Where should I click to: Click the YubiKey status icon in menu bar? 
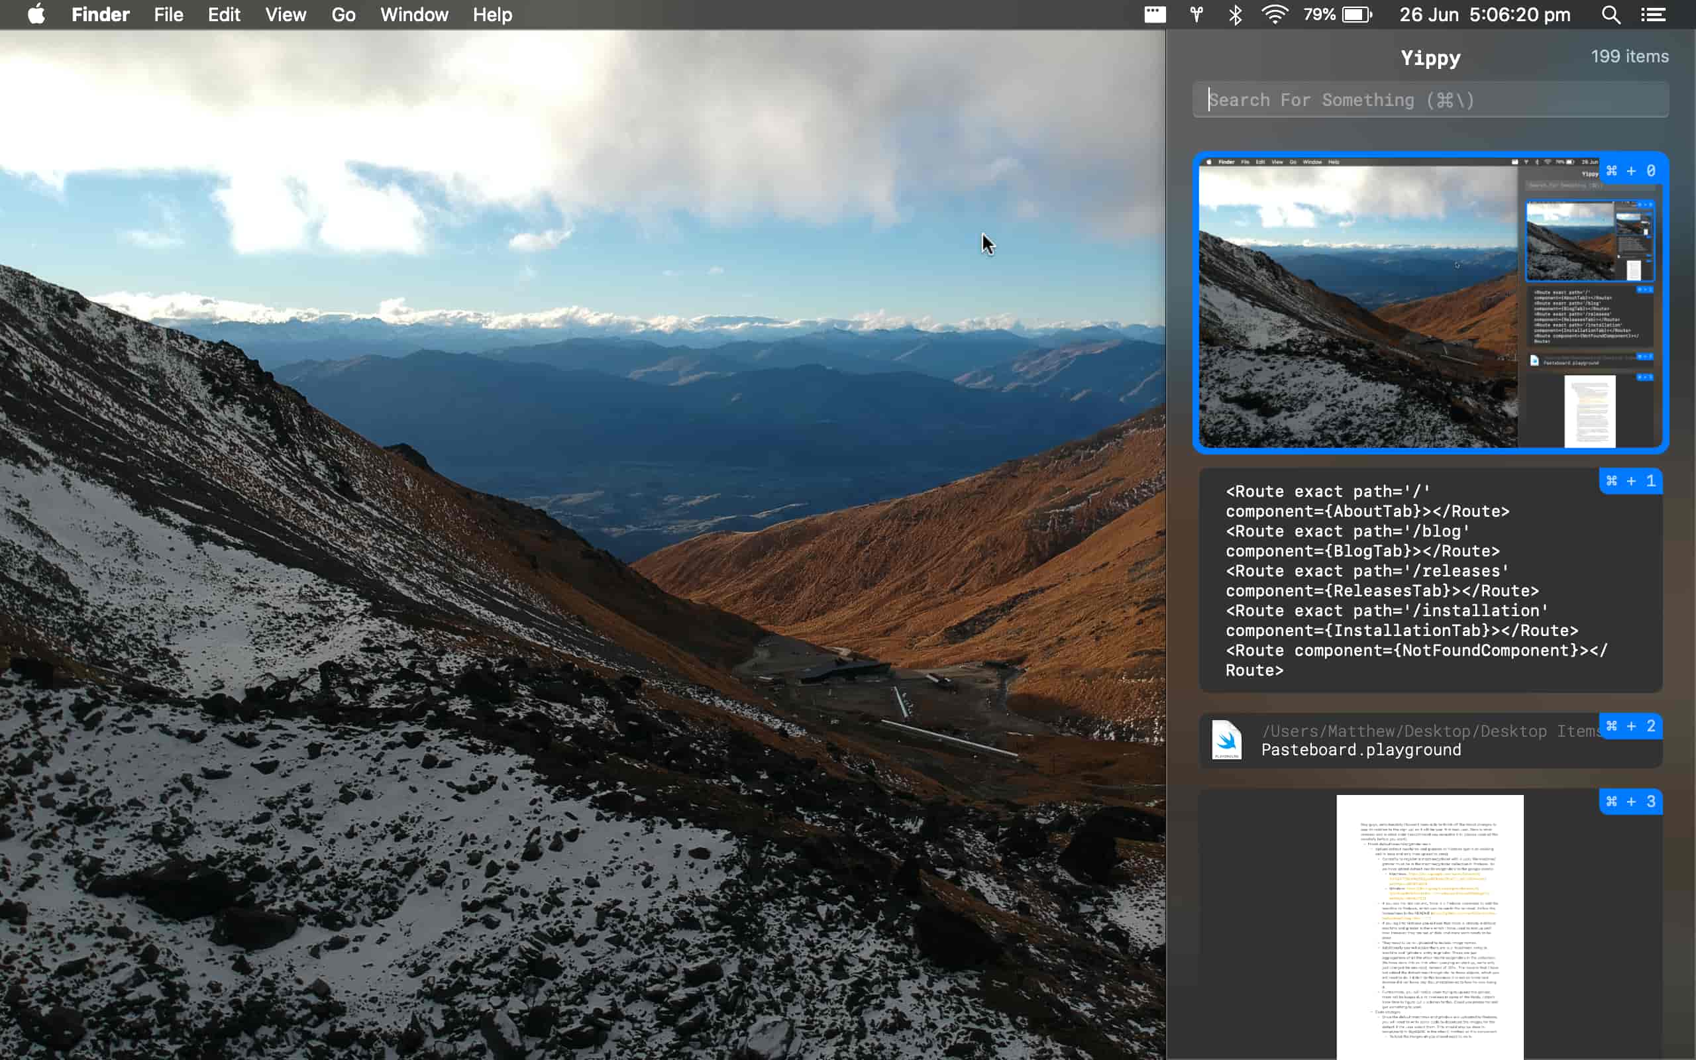(1195, 14)
